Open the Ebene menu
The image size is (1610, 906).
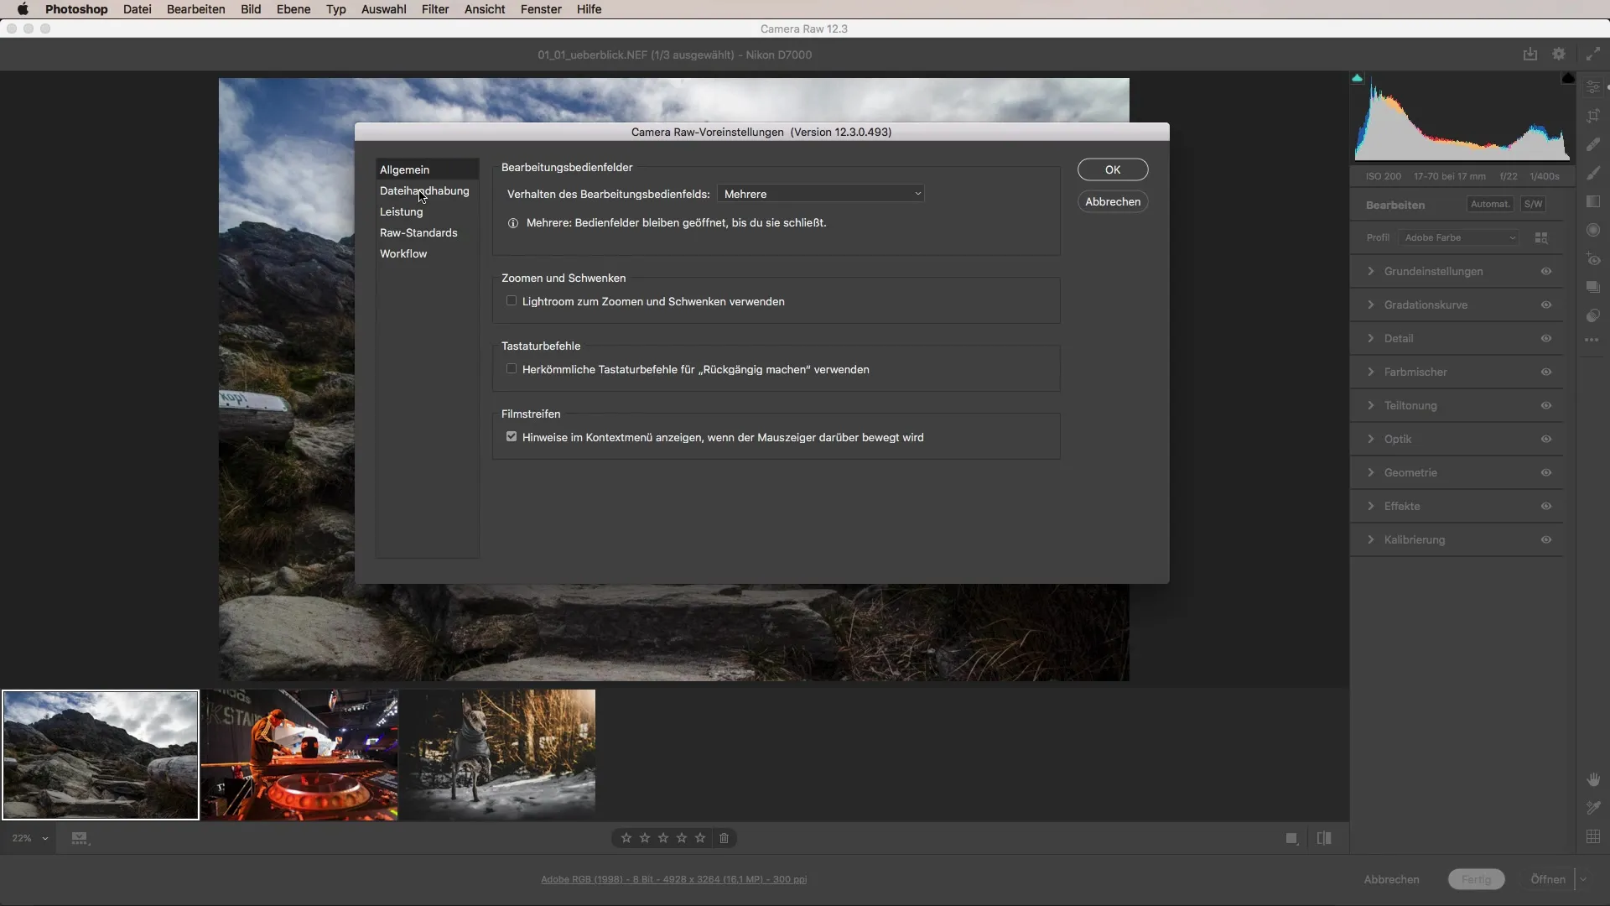(x=293, y=9)
